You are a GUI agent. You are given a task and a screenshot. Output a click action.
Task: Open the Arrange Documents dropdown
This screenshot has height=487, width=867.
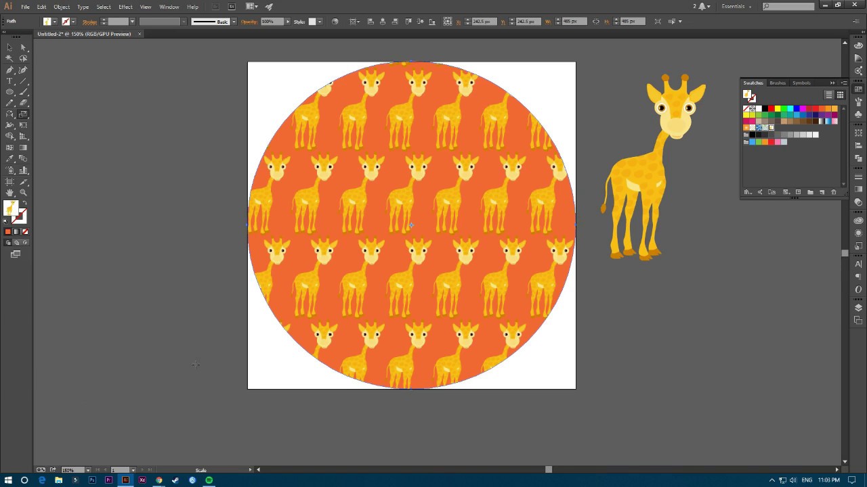click(x=253, y=7)
